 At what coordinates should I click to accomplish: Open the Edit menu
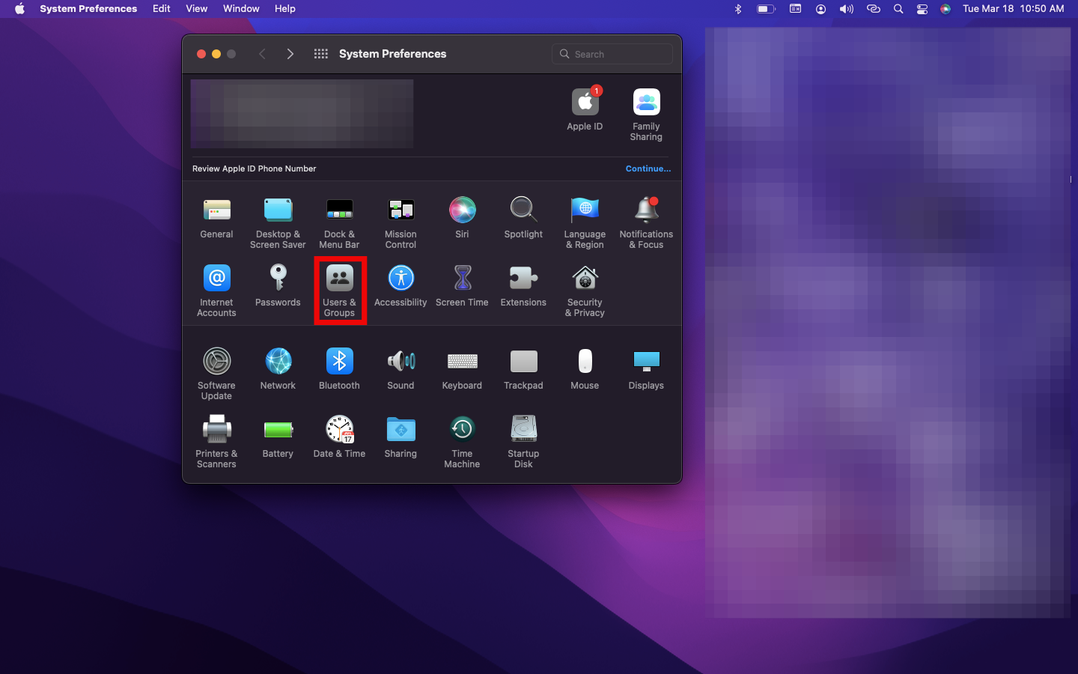click(x=162, y=9)
